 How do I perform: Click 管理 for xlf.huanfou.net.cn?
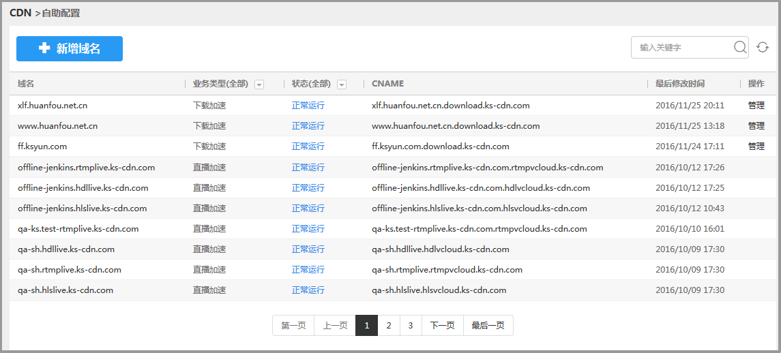756,106
